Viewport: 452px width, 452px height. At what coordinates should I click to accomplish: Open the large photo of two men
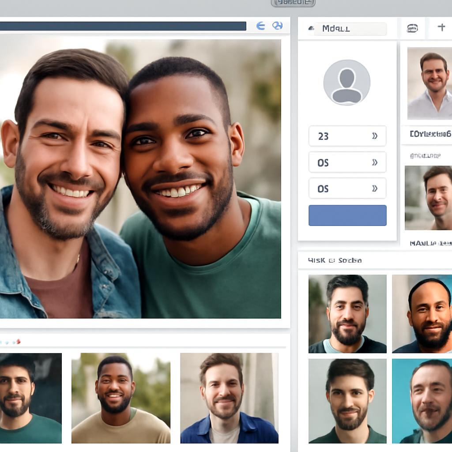(x=140, y=179)
